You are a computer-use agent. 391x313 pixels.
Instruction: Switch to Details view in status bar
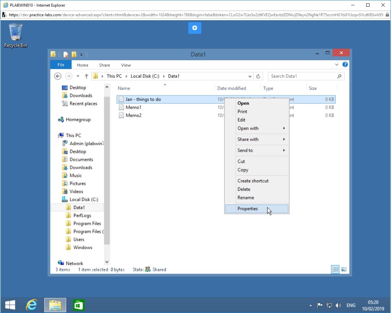(335, 269)
